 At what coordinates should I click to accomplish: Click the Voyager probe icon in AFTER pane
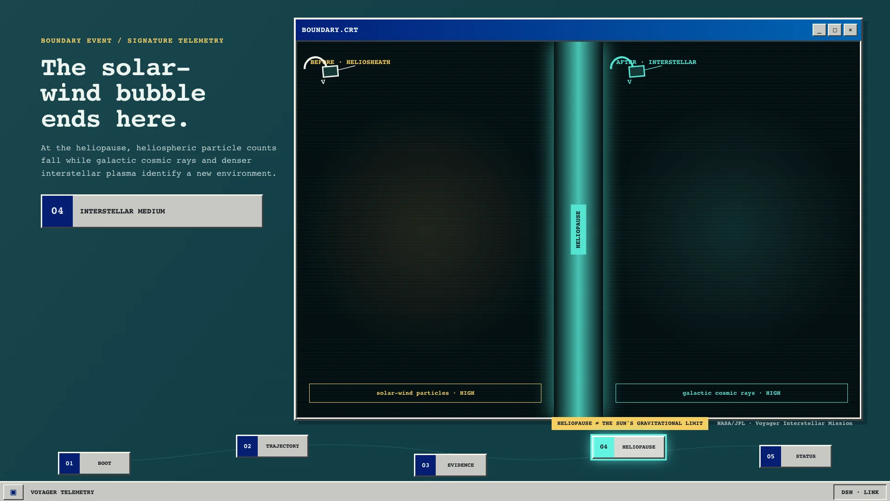coord(636,70)
